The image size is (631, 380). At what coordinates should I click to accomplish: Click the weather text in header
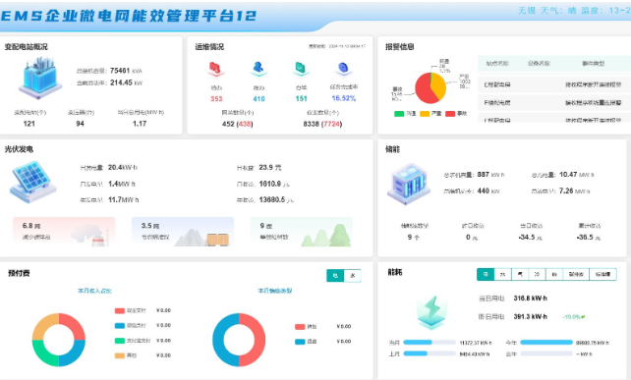coord(574,11)
